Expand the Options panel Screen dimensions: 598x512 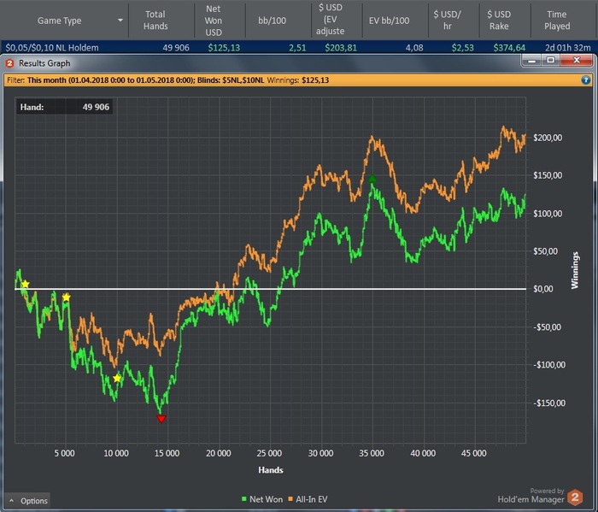(x=28, y=500)
